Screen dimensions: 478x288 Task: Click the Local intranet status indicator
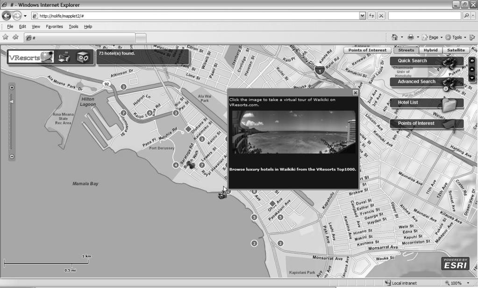click(x=400, y=283)
